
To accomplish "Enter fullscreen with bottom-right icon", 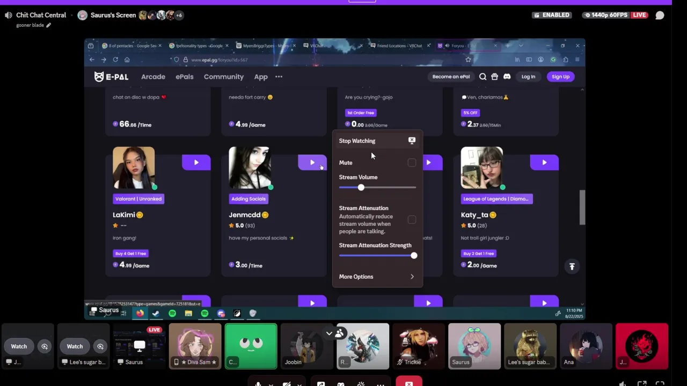I will point(660,383).
